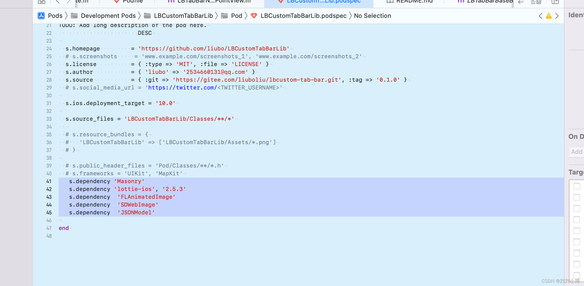The image size is (584, 286).
Task: Click the '10.0' deployment target value
Action: [x=166, y=103]
